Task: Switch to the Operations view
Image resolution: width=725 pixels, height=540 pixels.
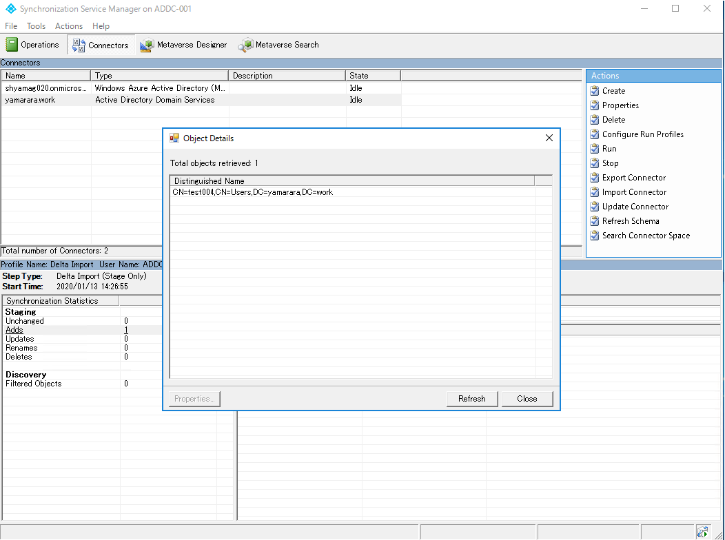Action: click(x=33, y=43)
